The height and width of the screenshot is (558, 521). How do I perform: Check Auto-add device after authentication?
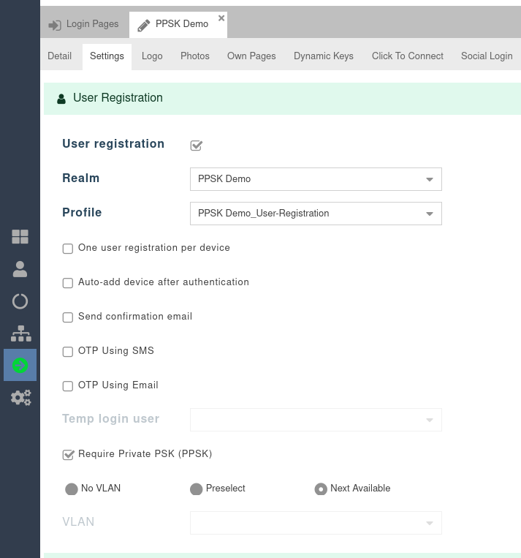[68, 283]
